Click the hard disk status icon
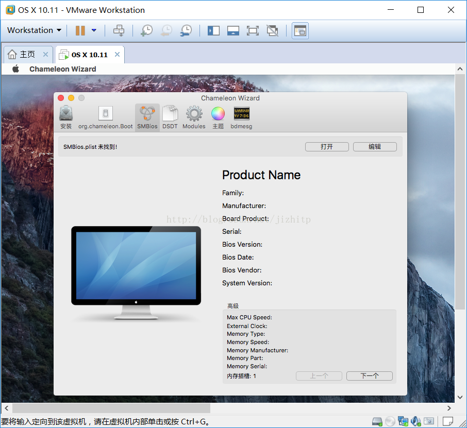The image size is (467, 428). pos(377,421)
